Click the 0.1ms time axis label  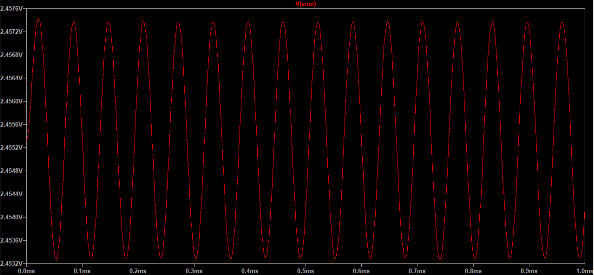[82, 271]
